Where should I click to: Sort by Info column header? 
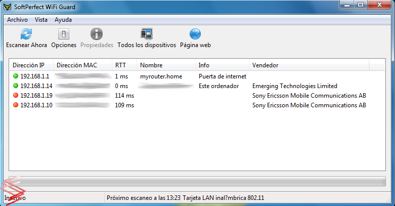click(x=222, y=65)
